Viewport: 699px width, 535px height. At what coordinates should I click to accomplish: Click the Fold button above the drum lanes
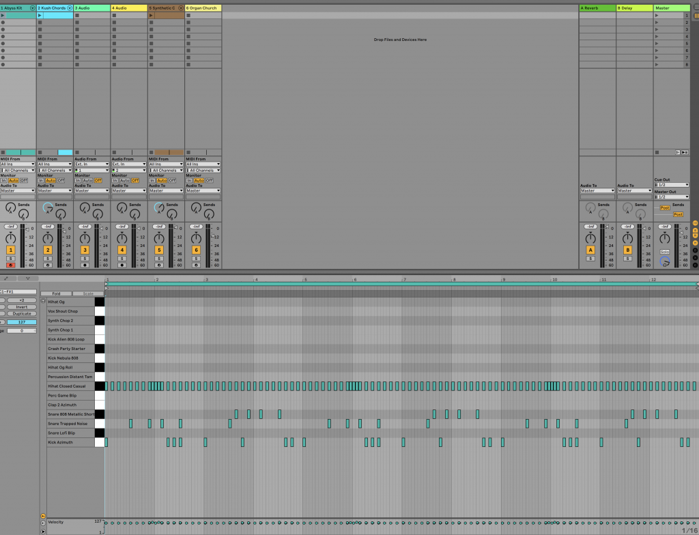[56, 293]
